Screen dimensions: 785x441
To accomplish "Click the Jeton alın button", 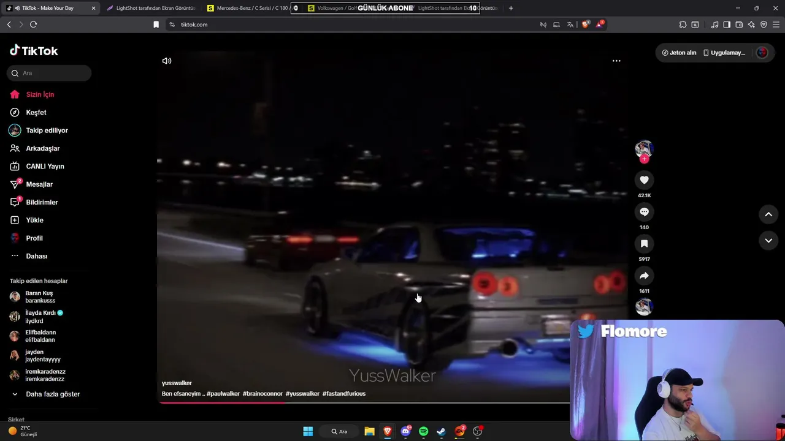I will click(x=679, y=53).
